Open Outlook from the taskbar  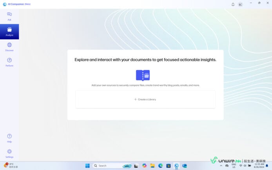click(184, 166)
